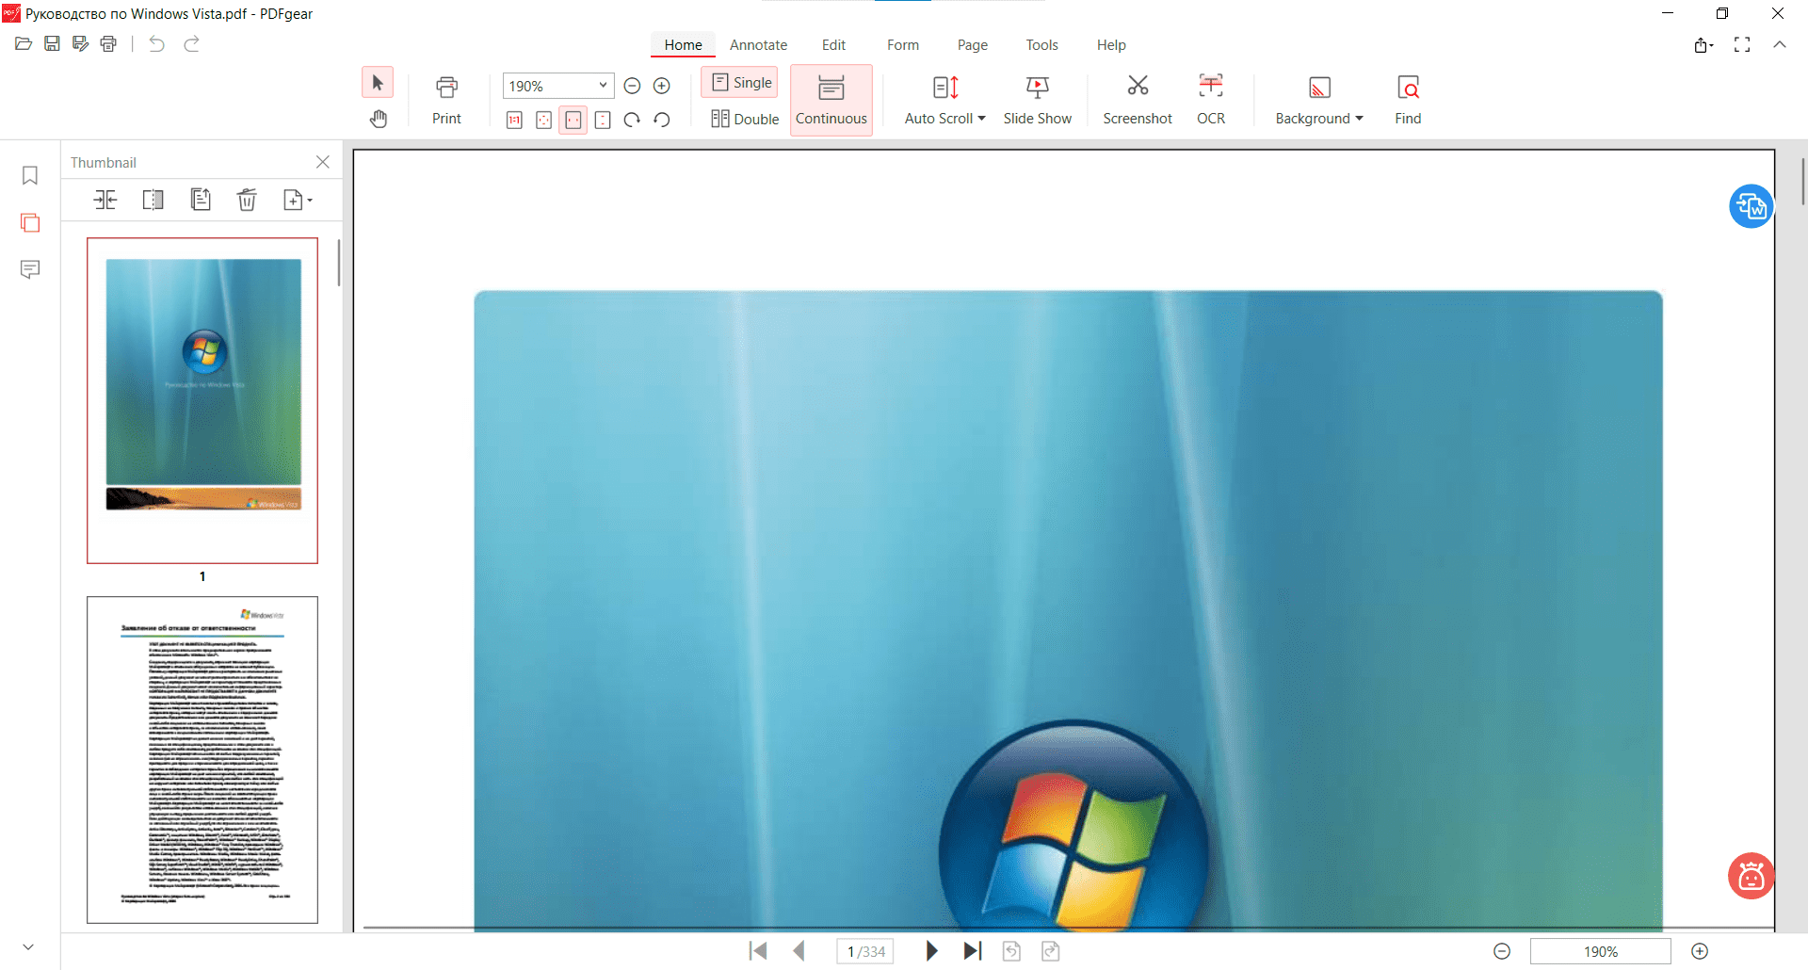Viewport: 1808px width, 970px height.
Task: Go to the next page
Action: pyautogui.click(x=931, y=951)
